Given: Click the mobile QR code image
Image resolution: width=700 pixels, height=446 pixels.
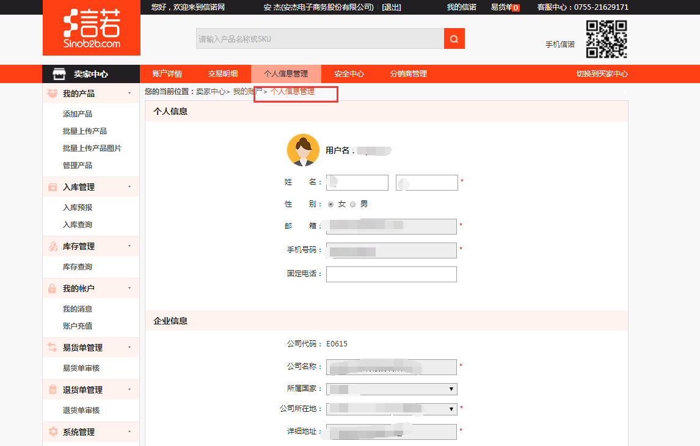Looking at the screenshot, I should (x=607, y=38).
